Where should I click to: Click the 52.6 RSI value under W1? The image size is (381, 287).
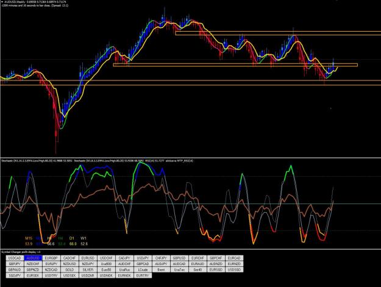coord(84,244)
